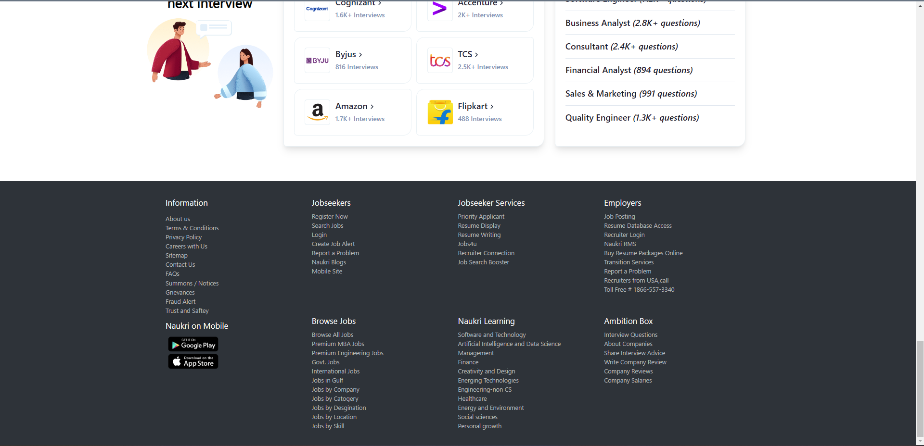Click the Byjus company logo
Image resolution: width=924 pixels, height=446 pixels.
317,61
